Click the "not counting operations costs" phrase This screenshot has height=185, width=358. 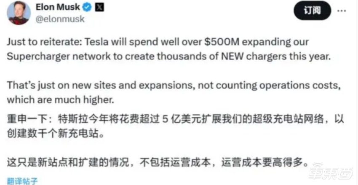coord(267,86)
